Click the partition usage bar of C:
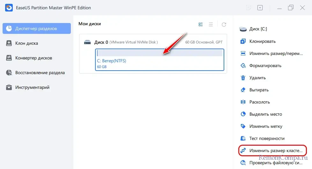Viewport: 312px width, 169px height. (x=160, y=53)
